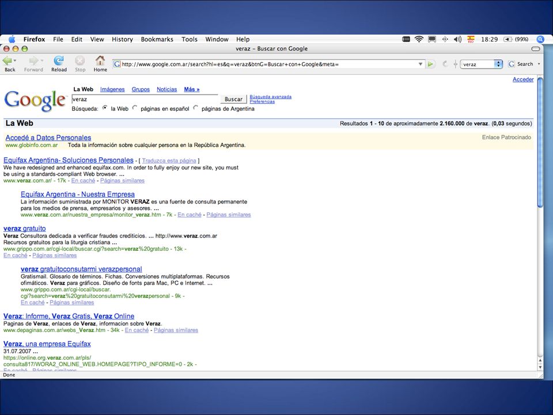This screenshot has width=553, height=415.
Task: Open the View menu
Action: coord(97,39)
